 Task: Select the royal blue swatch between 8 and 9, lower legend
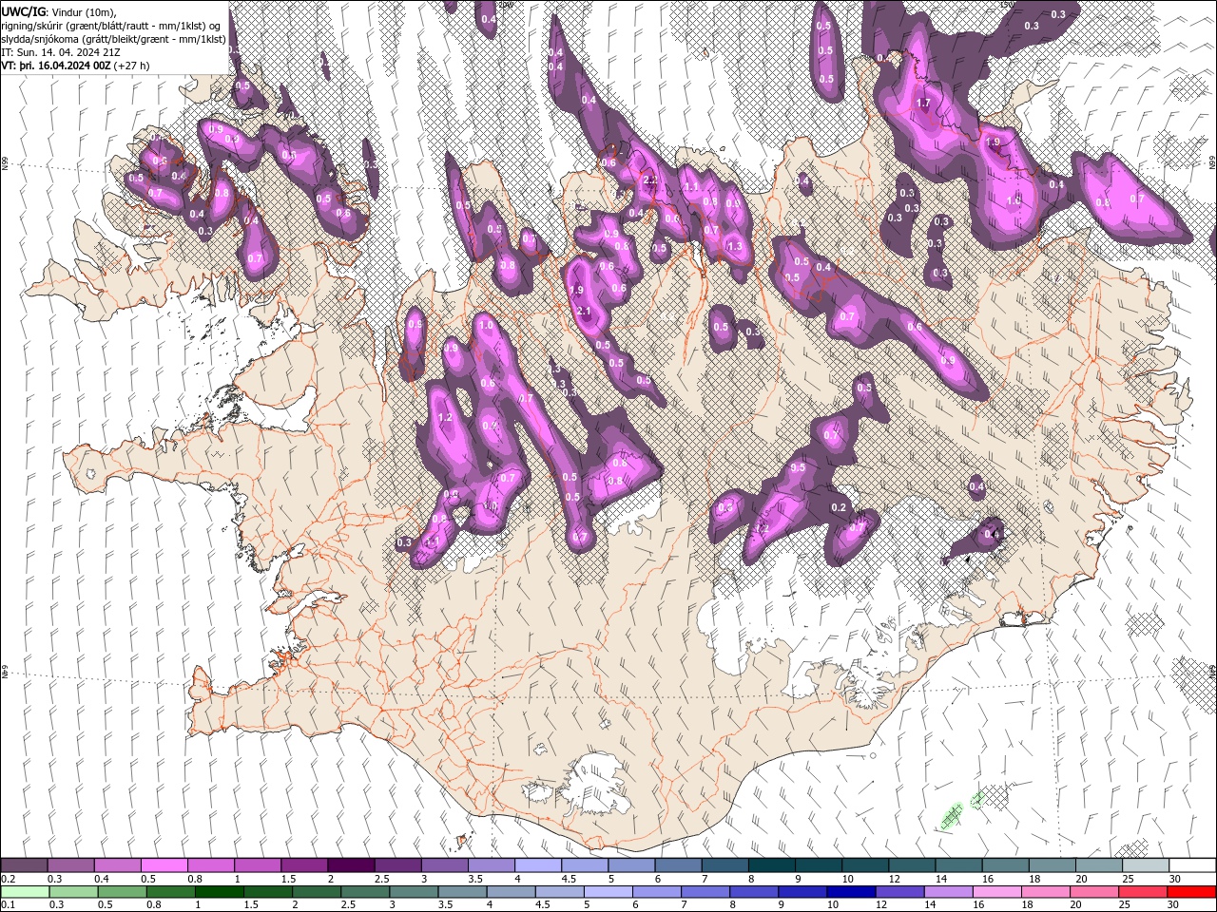[754, 892]
